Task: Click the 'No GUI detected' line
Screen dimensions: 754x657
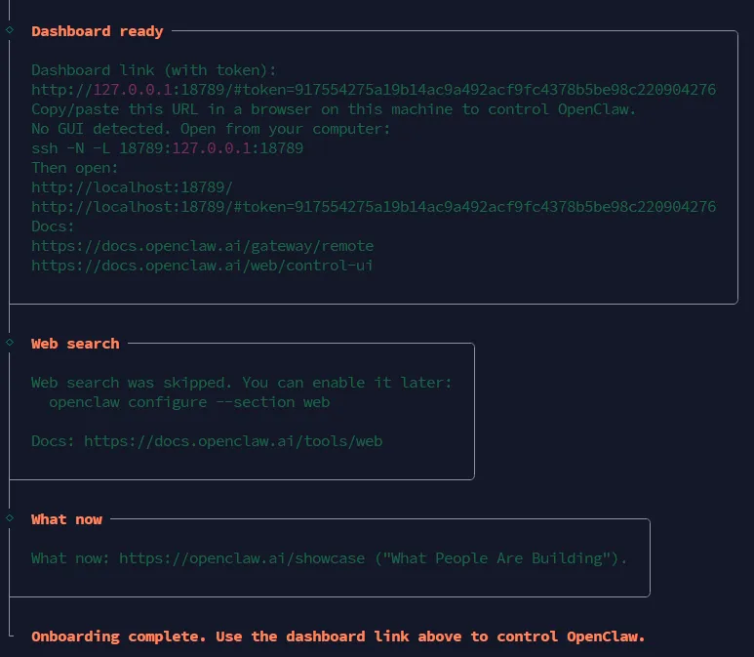Action: click(x=211, y=129)
